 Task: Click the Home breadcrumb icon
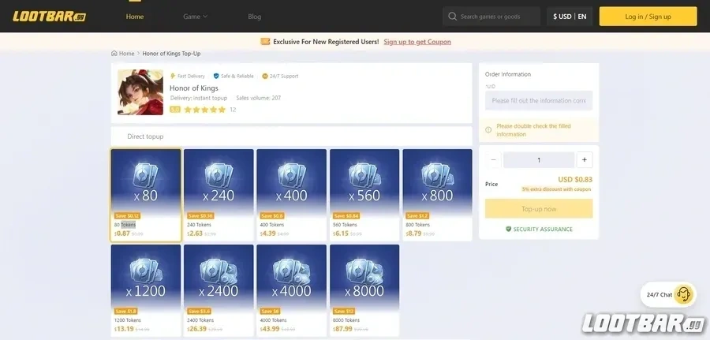(114, 54)
